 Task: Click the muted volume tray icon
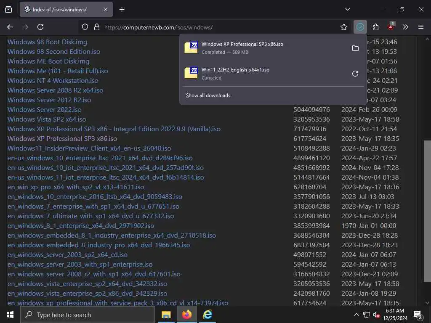(377, 315)
